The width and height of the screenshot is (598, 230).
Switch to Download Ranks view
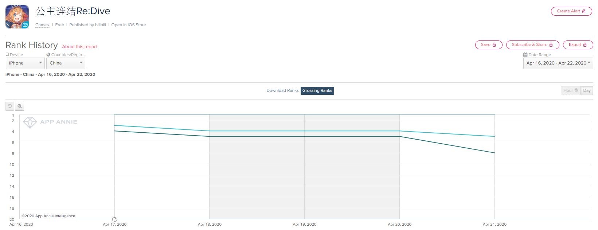coord(282,90)
